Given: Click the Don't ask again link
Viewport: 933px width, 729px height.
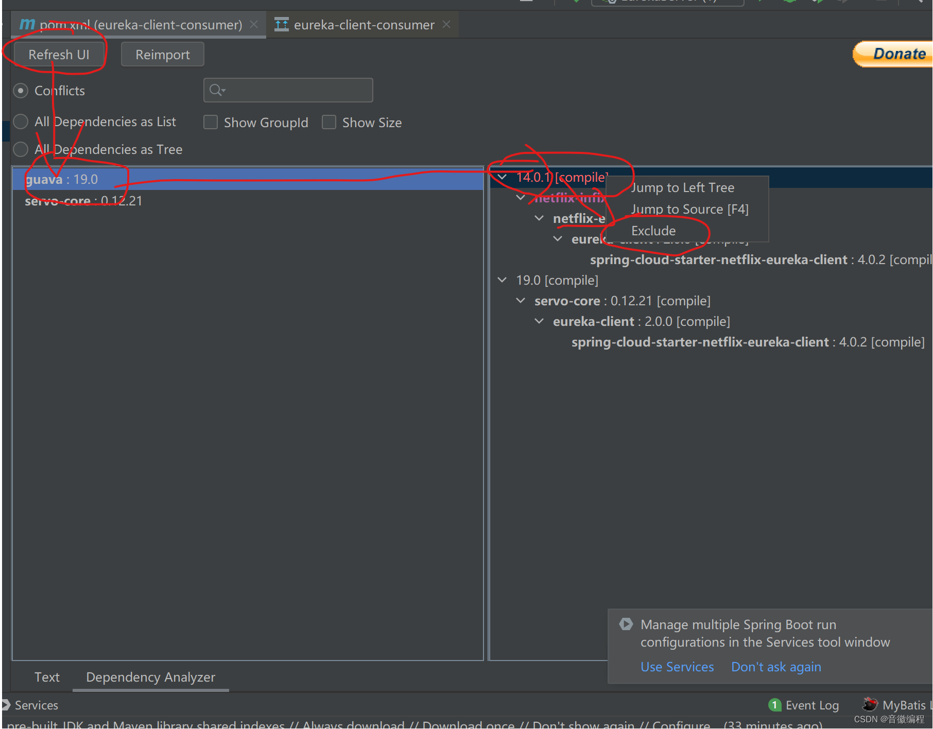Looking at the screenshot, I should click(776, 667).
